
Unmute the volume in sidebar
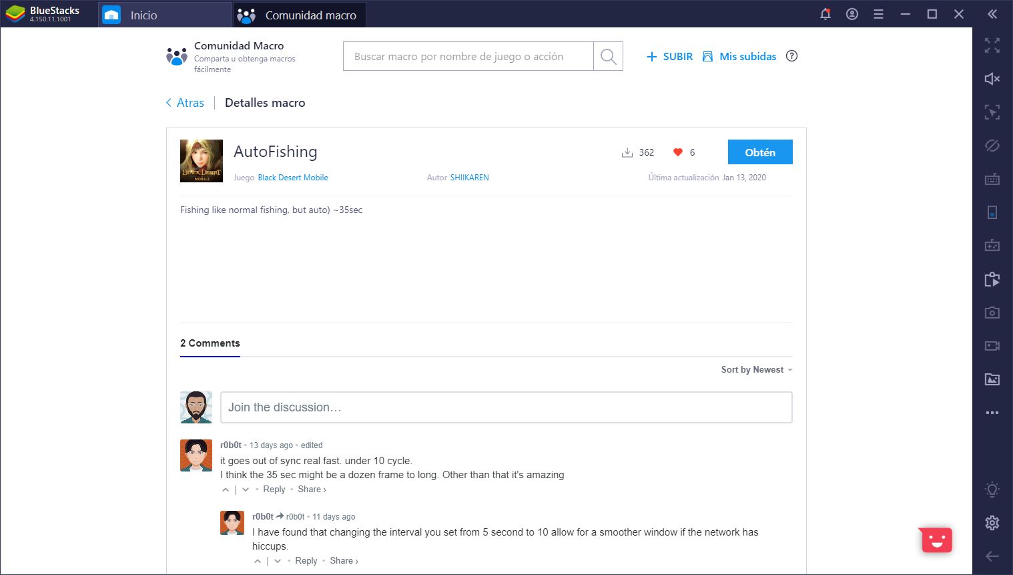point(992,79)
